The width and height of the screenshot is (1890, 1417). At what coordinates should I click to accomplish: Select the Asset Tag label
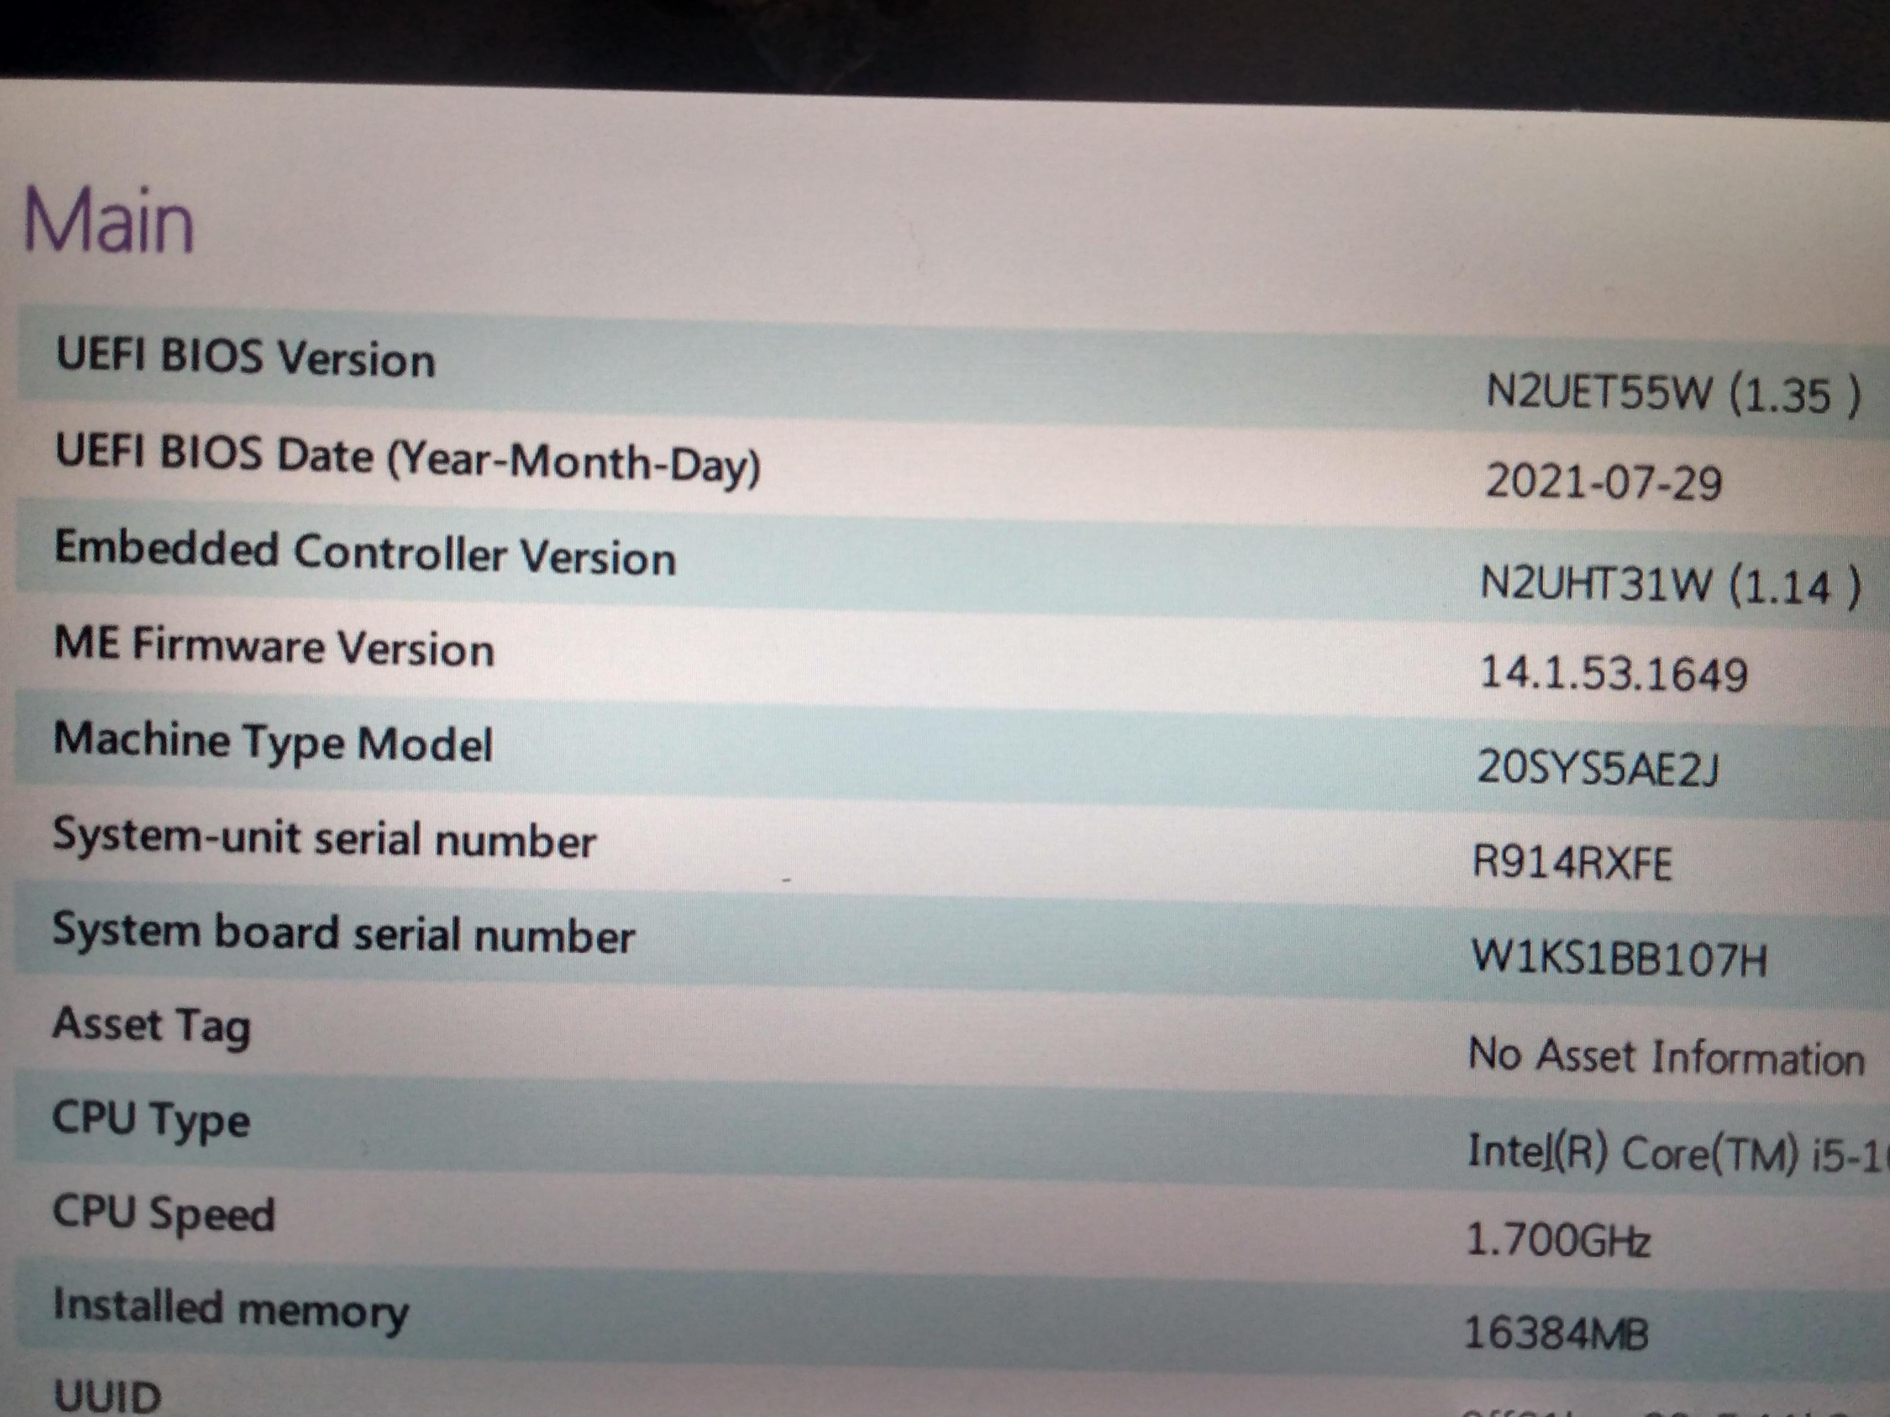pyautogui.click(x=152, y=1026)
